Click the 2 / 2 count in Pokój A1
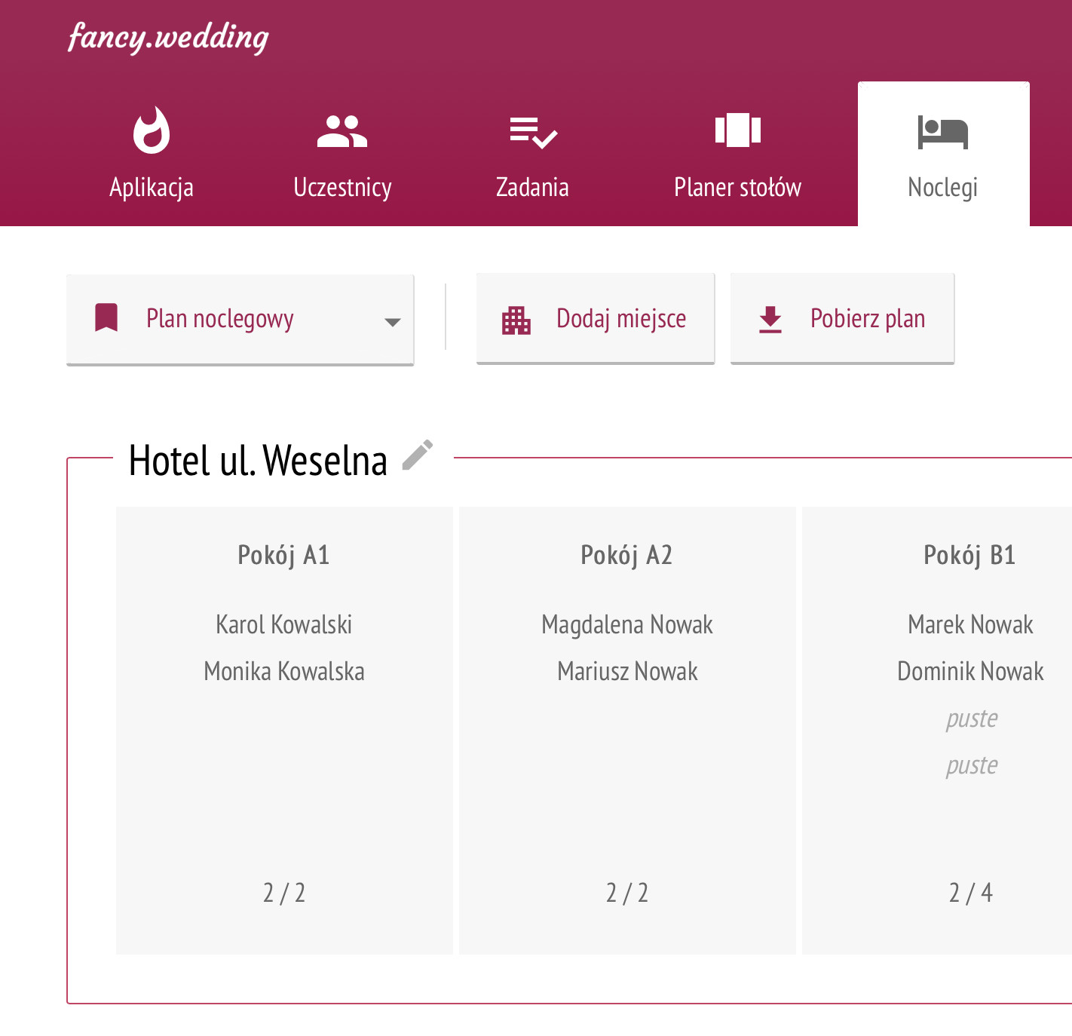Screen dimensions: 1072x1036 (284, 893)
